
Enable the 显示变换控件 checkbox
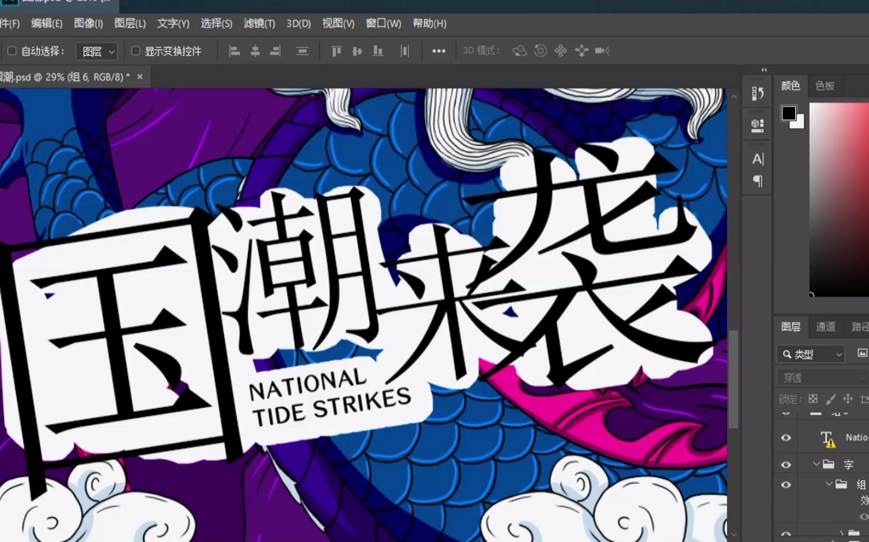coord(135,51)
